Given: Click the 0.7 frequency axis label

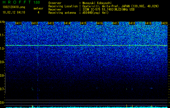Looking at the screenshot, I should [2, 89].
